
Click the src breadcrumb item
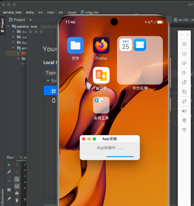tap(41, 12)
